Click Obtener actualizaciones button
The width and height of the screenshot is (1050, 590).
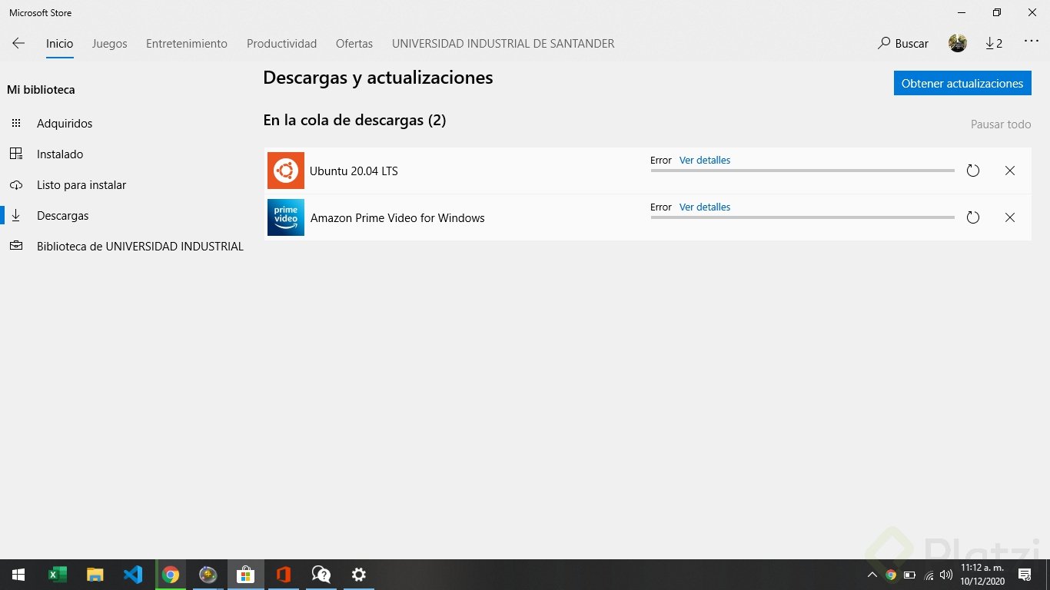962,84
